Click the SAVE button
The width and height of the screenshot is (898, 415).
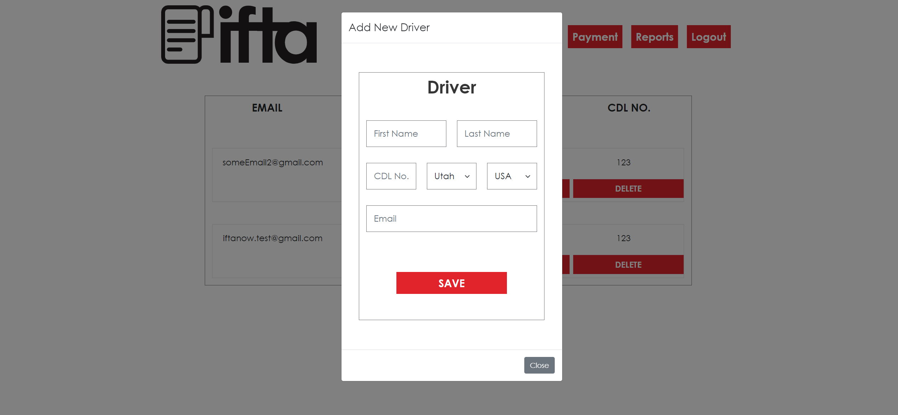click(x=452, y=283)
